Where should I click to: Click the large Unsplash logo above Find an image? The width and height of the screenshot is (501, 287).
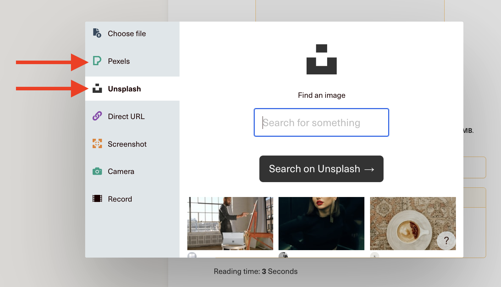pos(321,59)
